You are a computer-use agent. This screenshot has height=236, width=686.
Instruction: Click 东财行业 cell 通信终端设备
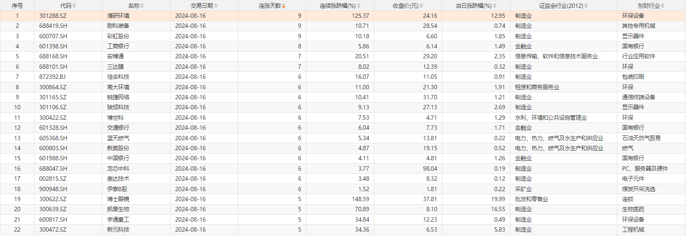(639, 97)
